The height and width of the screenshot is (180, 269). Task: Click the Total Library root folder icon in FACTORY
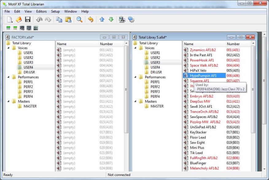[x=8, y=43]
